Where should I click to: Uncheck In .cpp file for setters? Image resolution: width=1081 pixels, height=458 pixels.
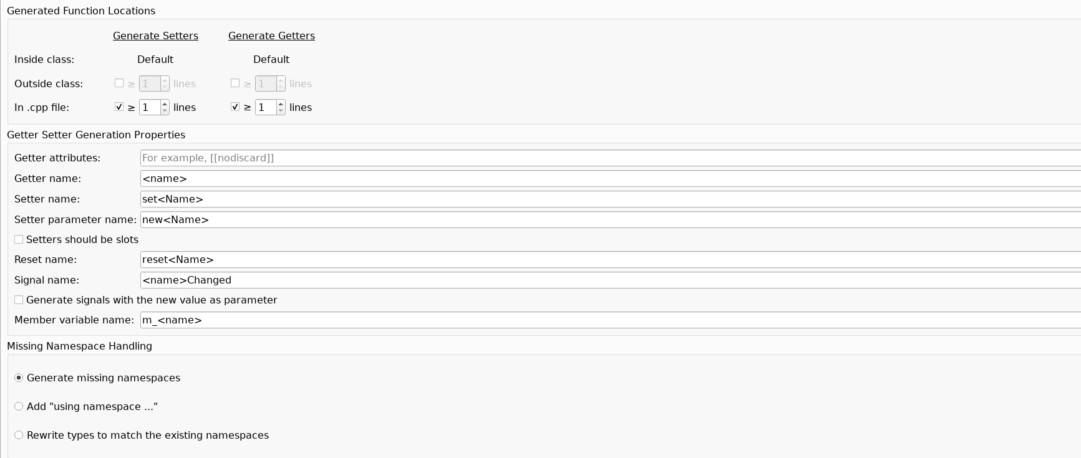pyautogui.click(x=119, y=107)
